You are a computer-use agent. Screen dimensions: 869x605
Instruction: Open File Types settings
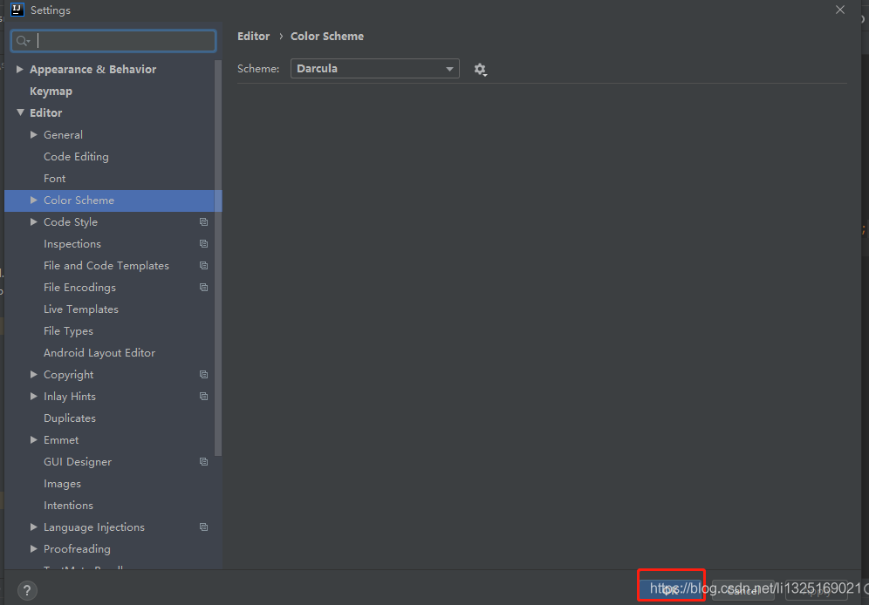click(x=68, y=331)
